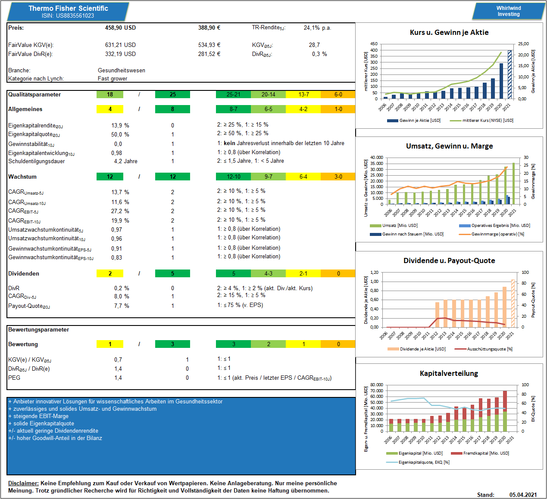Select the Eigenkapitalquote value 50,0 %

120,134
